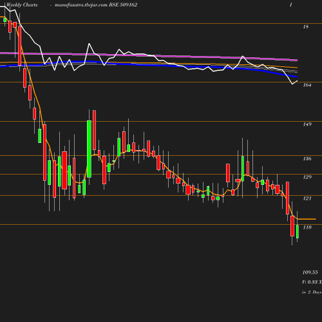Click the latest green candlestick near 110
The width and height of the screenshot is (322, 322).
(x=298, y=231)
